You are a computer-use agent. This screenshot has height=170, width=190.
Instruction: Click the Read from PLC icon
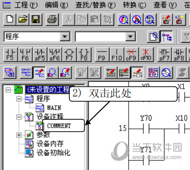(x=179, y=19)
